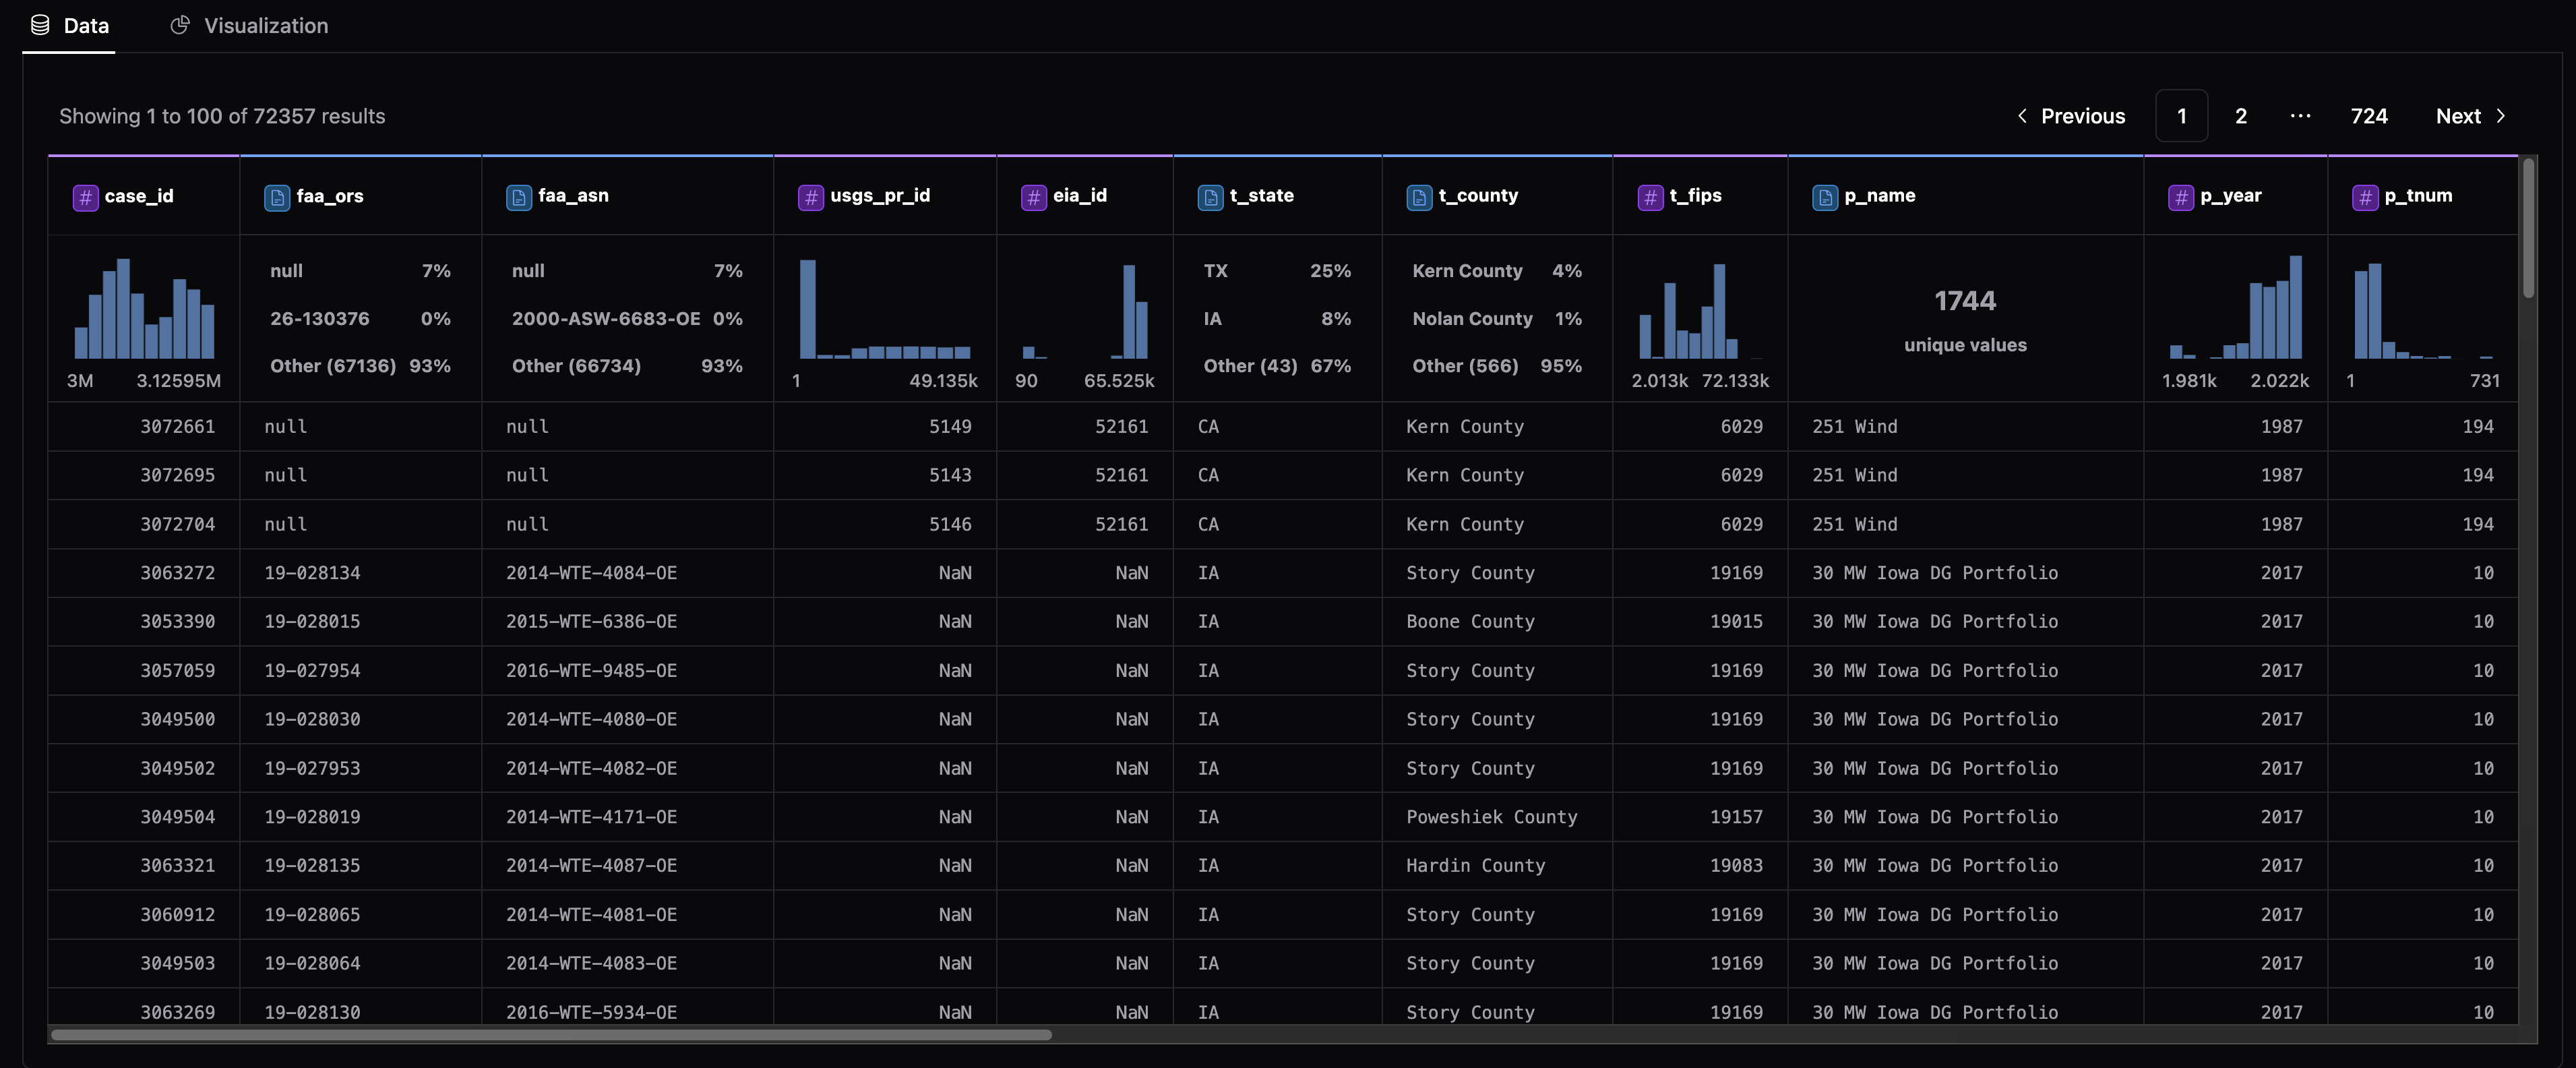This screenshot has width=2576, height=1068.
Task: Expand the pagination ellipsis
Action: point(2300,116)
